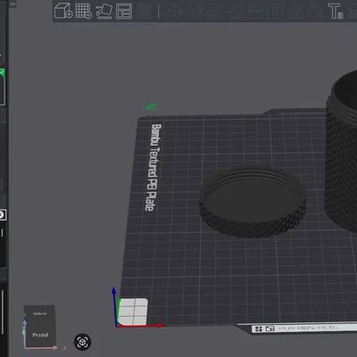Open the Cut tool
The width and height of the screenshot is (357, 357).
(255, 12)
